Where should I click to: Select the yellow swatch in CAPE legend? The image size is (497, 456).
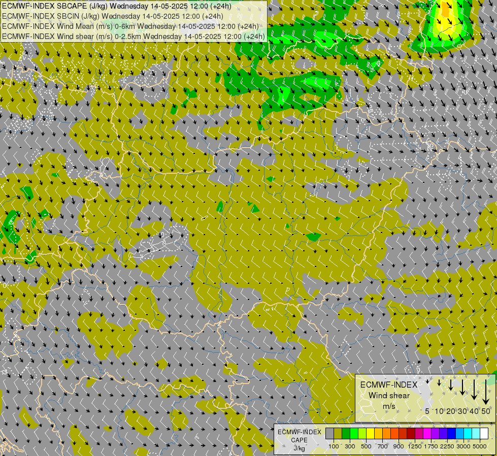[371, 433]
